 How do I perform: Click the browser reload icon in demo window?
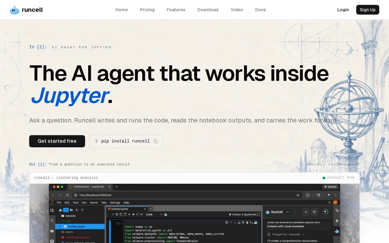[67, 195]
